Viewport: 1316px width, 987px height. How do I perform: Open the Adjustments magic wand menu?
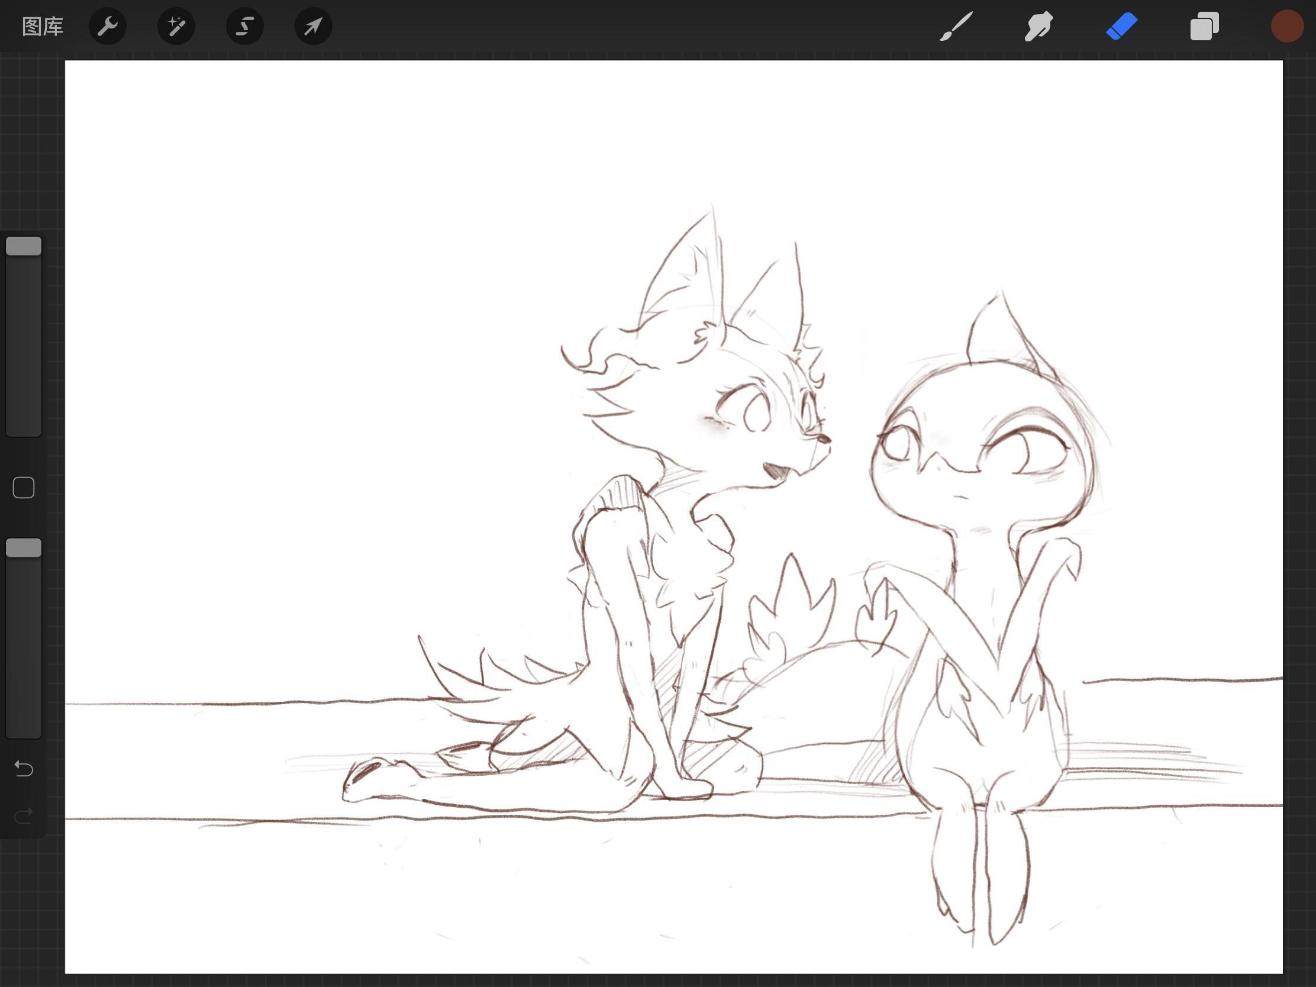[176, 26]
